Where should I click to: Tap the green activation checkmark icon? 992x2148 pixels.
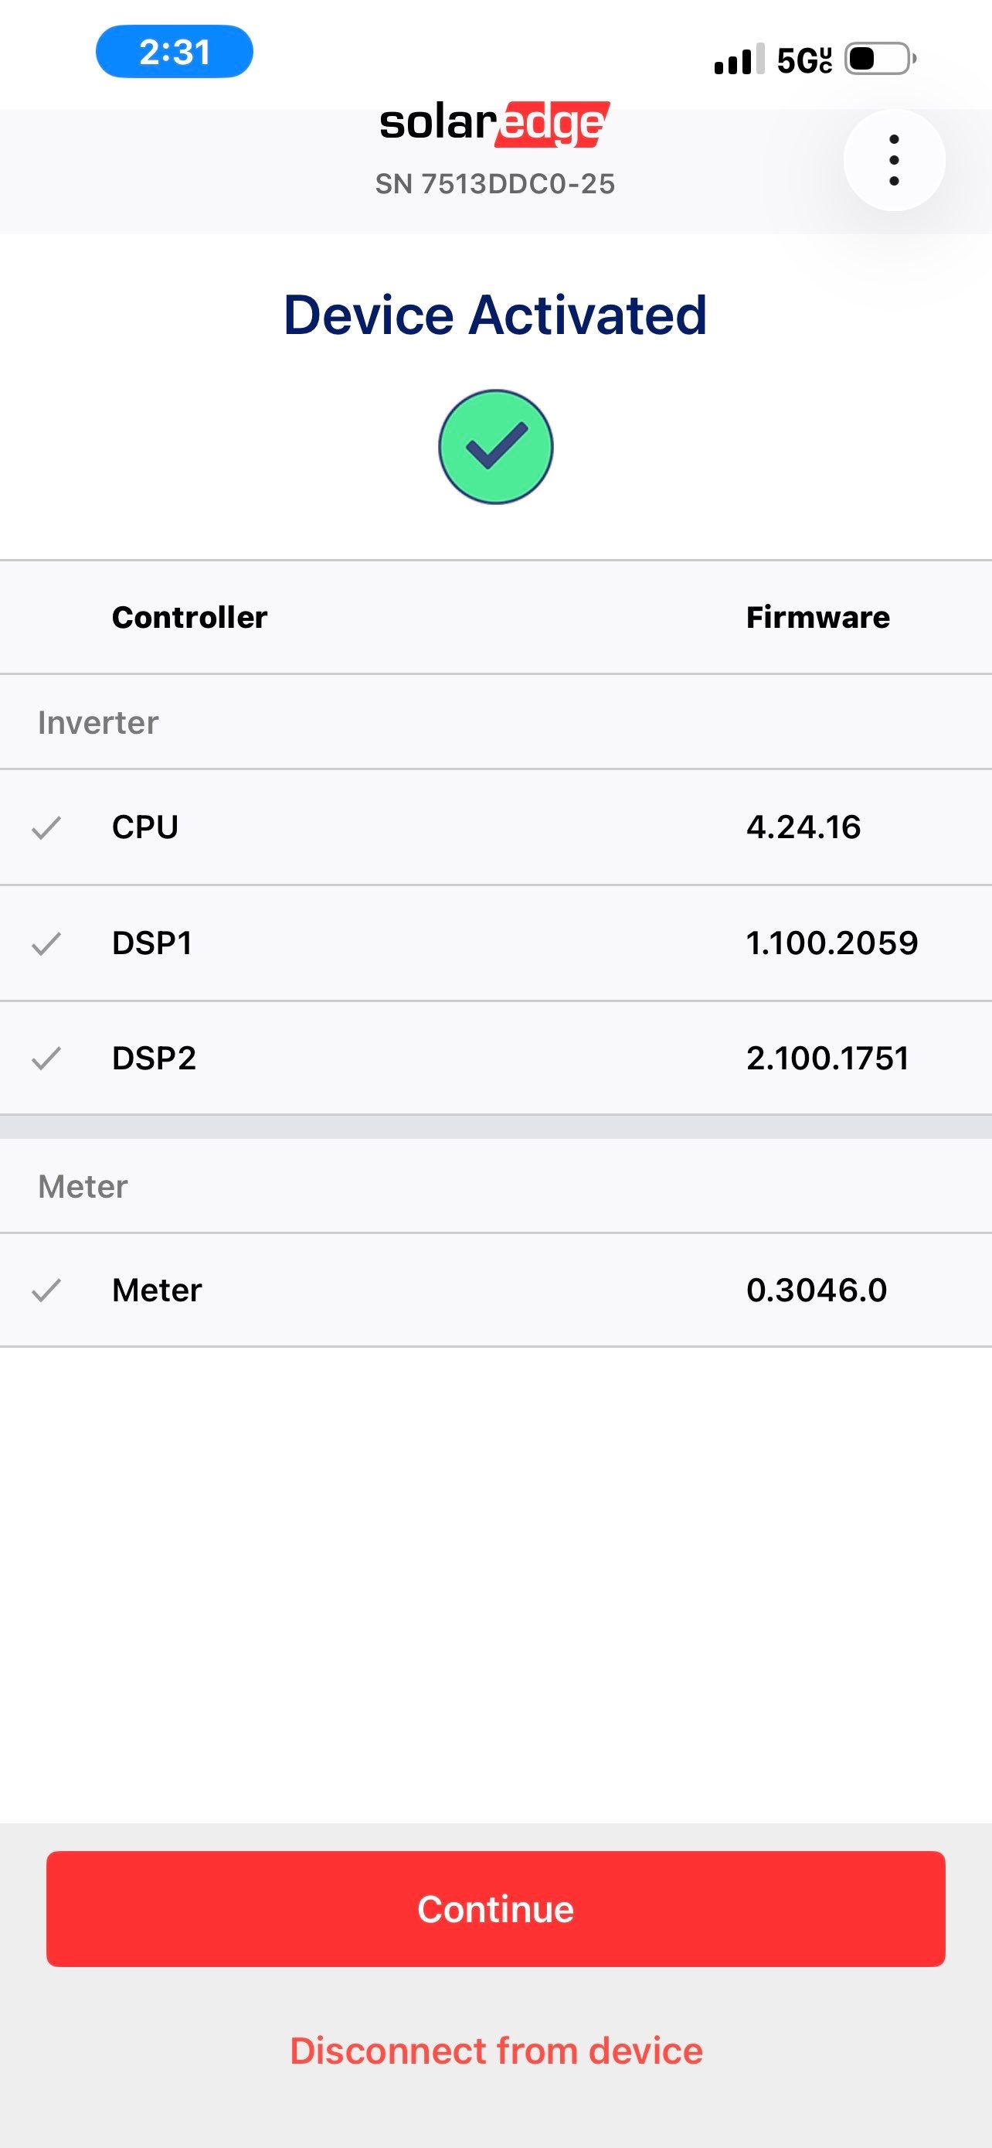coord(495,447)
